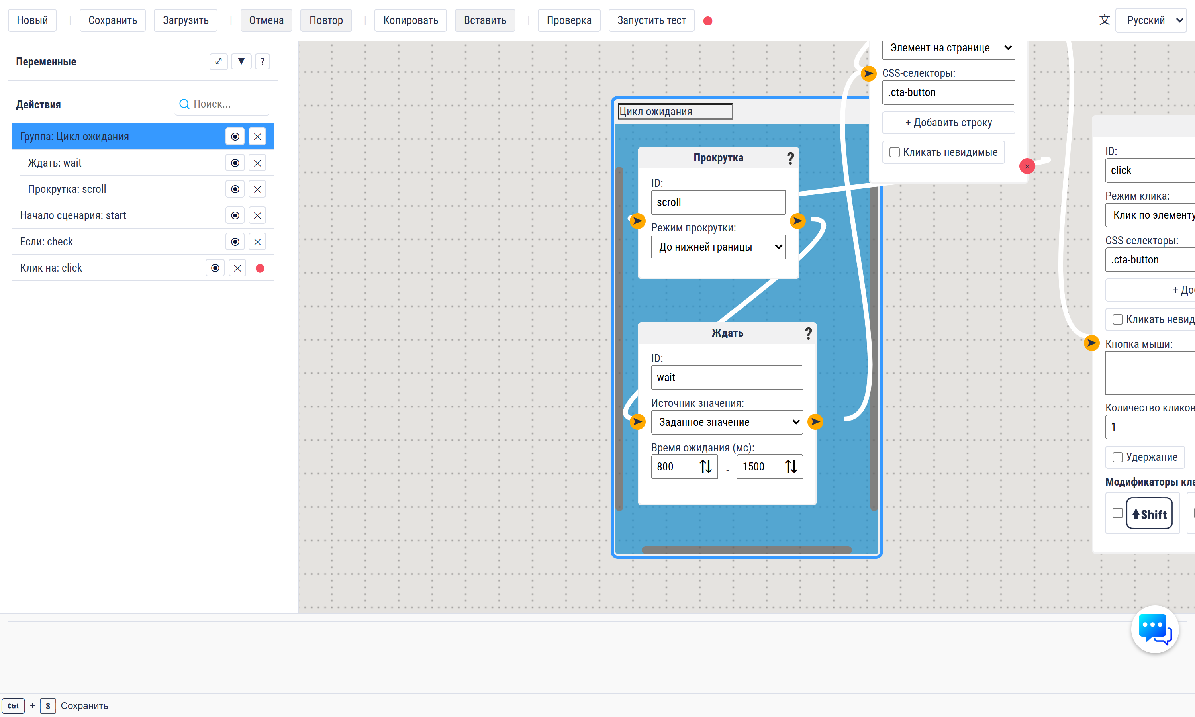Screen dimensions: 1195x717
Task: Click the Ждать block output arrow connector
Action: click(815, 422)
